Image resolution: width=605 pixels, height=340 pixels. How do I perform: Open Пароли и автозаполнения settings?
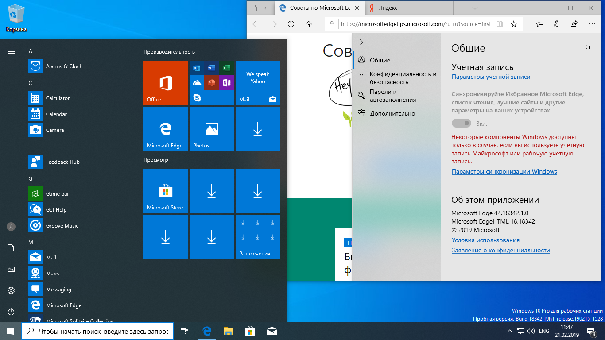point(397,96)
